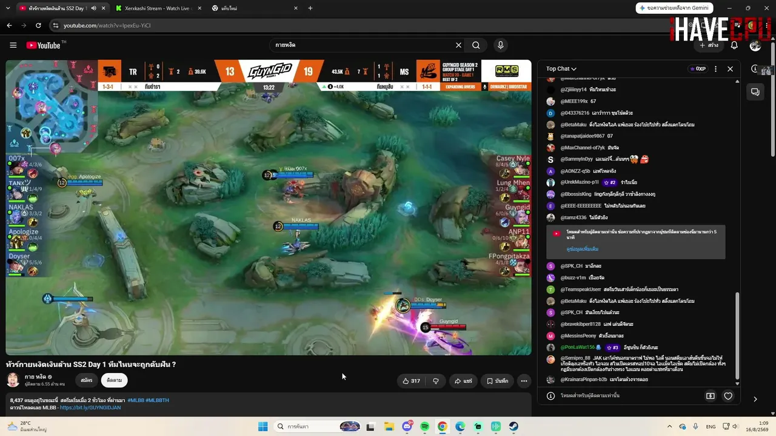Clear the YouTube search box text
Image resolution: width=776 pixels, height=436 pixels.
coord(458,45)
